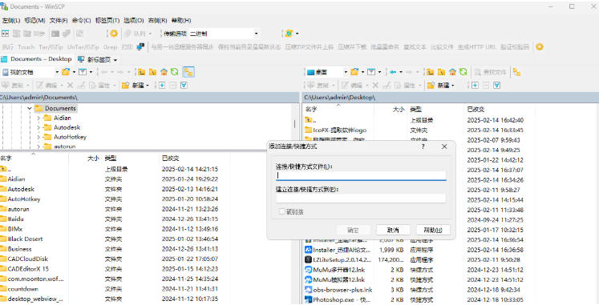Open directory button in right panel toolbar
This screenshot has height=305, width=599.
354,72
